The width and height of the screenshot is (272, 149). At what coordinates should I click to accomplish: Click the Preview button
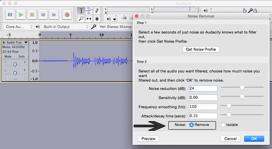(148, 139)
